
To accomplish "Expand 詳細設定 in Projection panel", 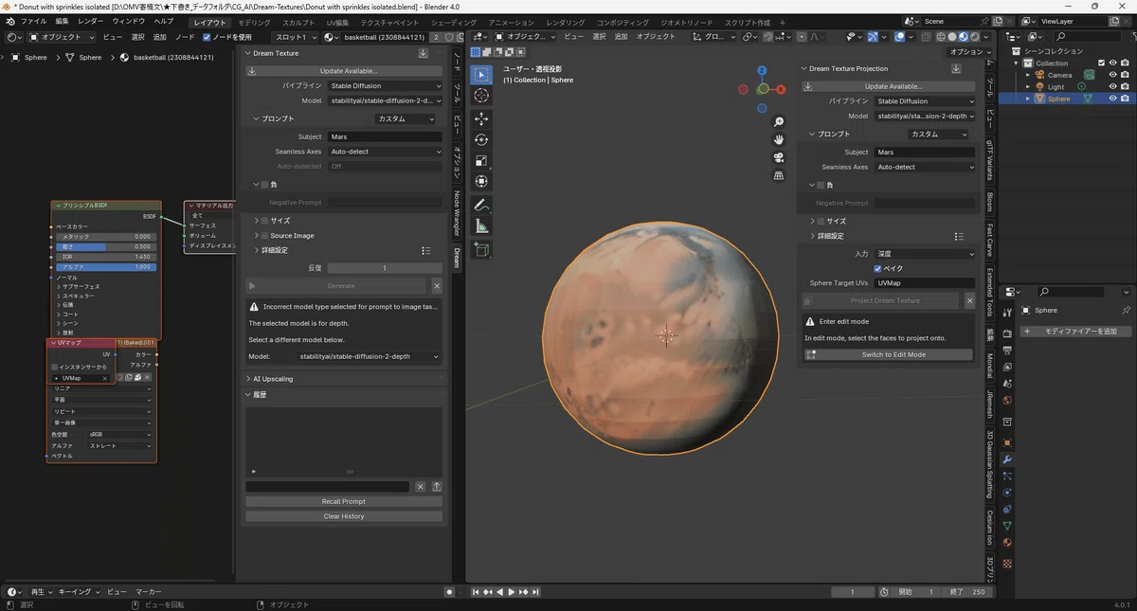I will coord(826,236).
